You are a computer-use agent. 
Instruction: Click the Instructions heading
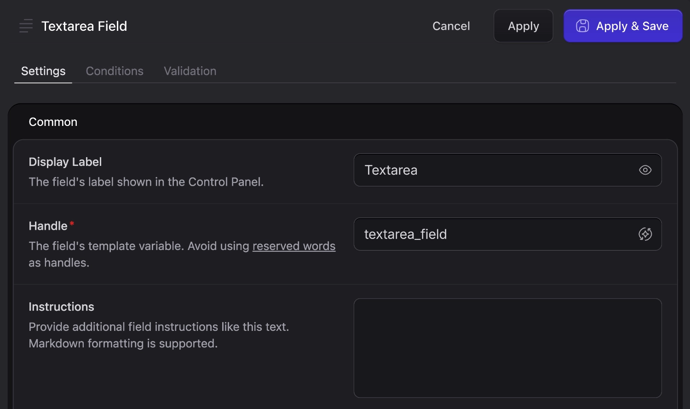point(61,307)
